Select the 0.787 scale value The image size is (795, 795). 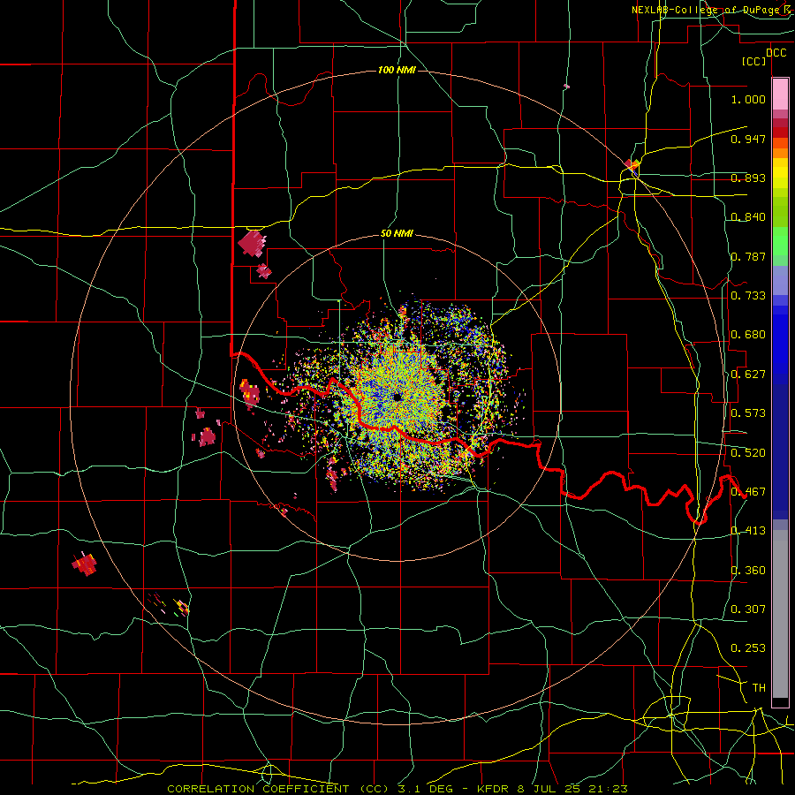pyautogui.click(x=748, y=256)
